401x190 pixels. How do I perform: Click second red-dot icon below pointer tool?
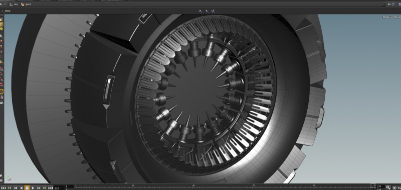pos(2,46)
